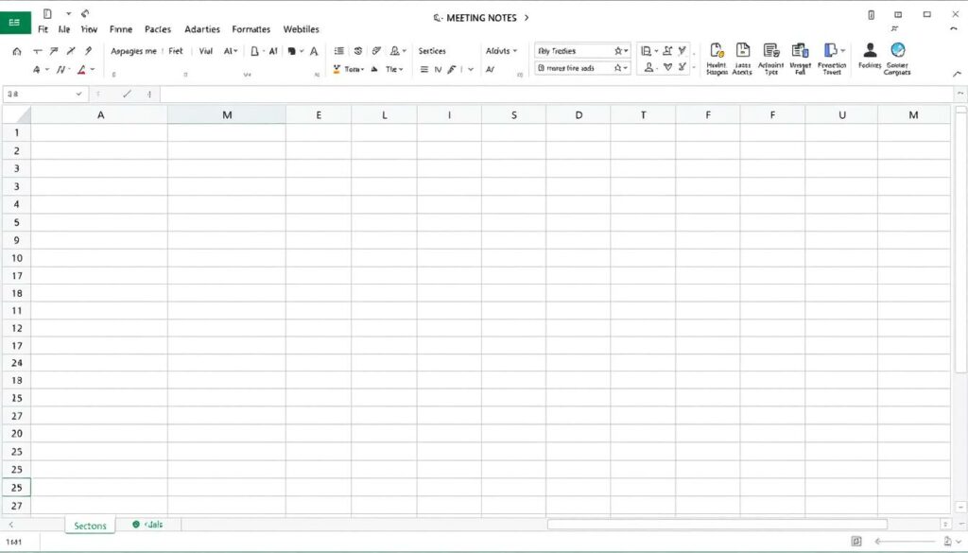968x553 pixels.
Task: Click the home icon in the ribbon
Action: point(17,51)
